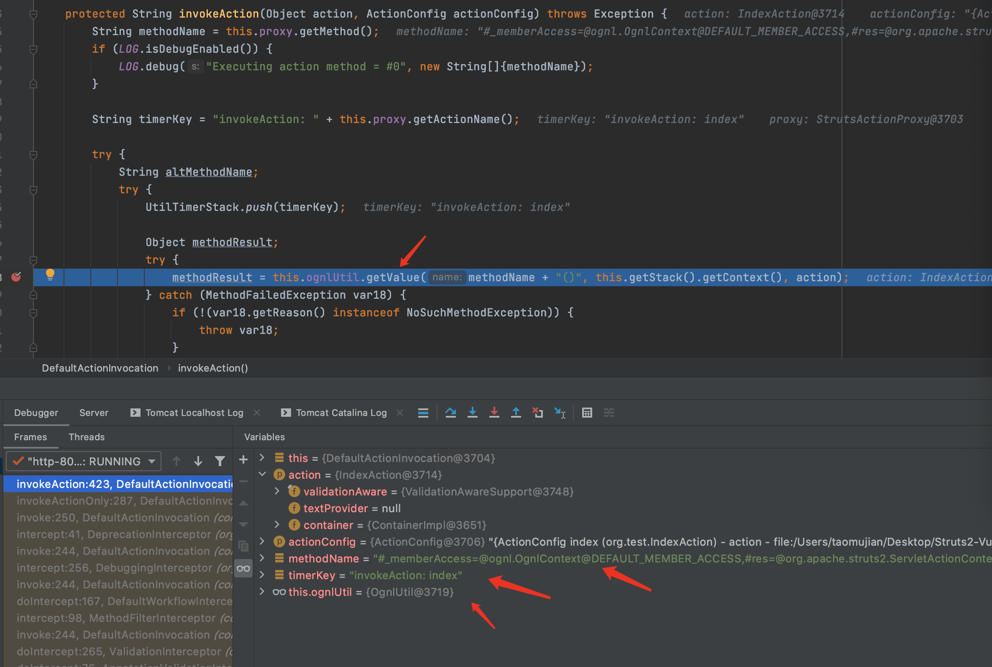Click the underlined methodResult declaration
The width and height of the screenshot is (992, 667).
232,242
